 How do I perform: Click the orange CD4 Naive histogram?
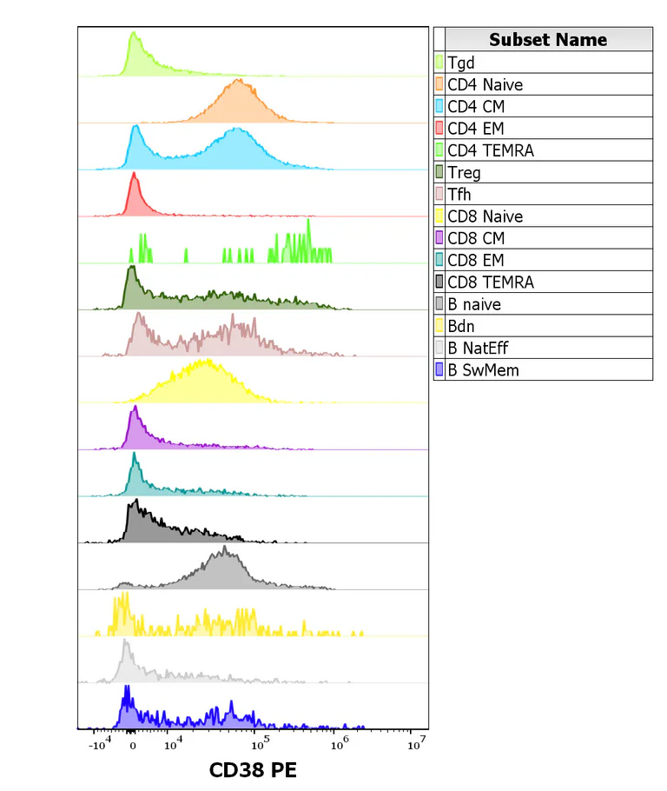point(238,105)
